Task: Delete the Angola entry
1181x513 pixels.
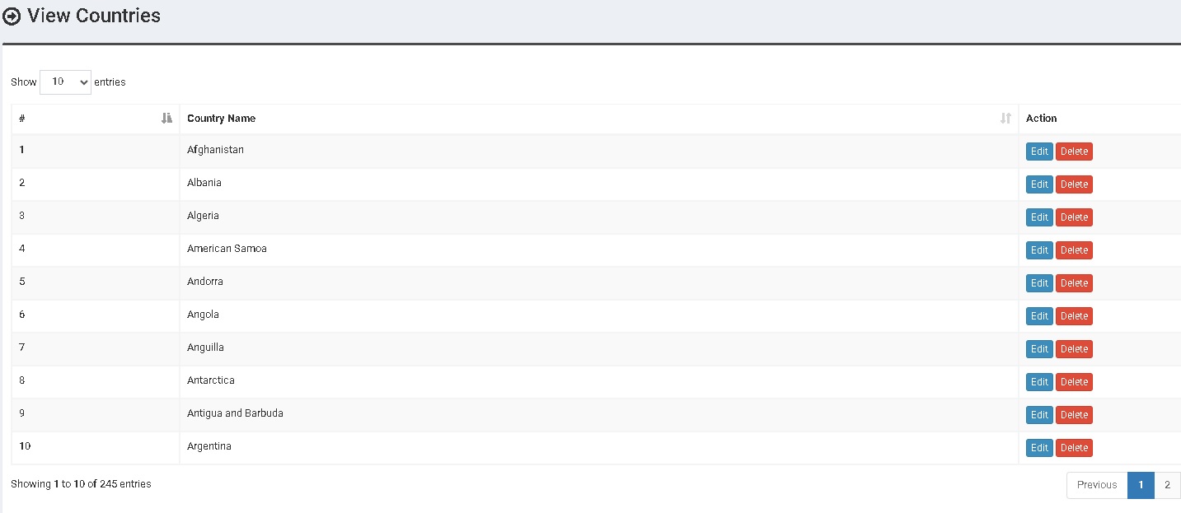Action: 1074,316
